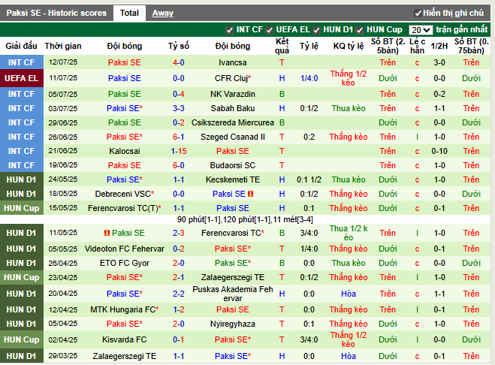
Task: Switch to the Total tab
Action: click(129, 13)
